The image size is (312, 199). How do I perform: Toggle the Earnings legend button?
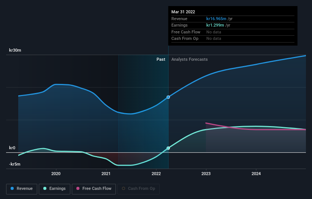[x=54, y=189]
